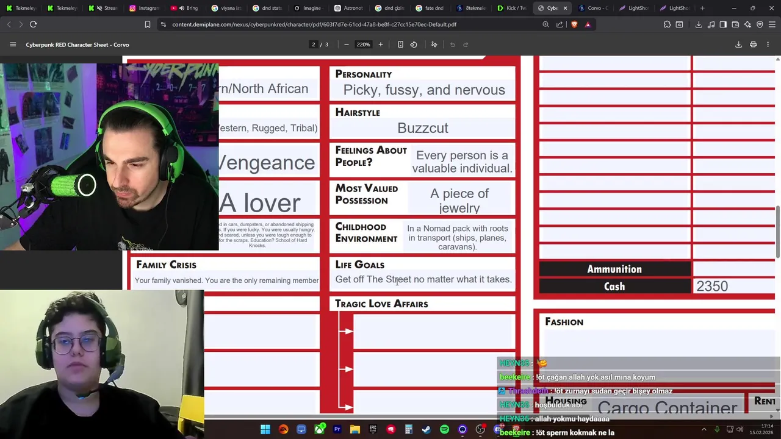
Task: Click the redo icon in PDF toolbar
Action: pos(466,45)
